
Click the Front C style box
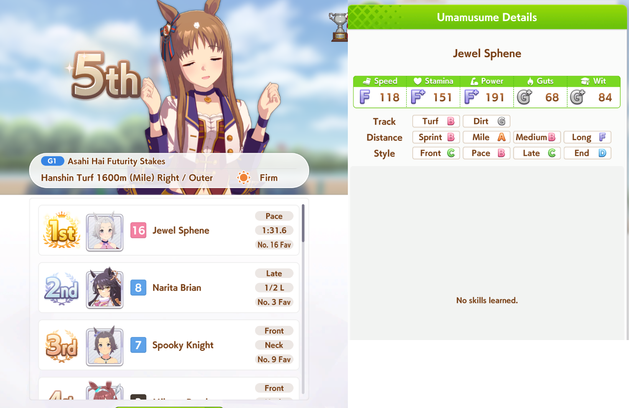click(436, 153)
